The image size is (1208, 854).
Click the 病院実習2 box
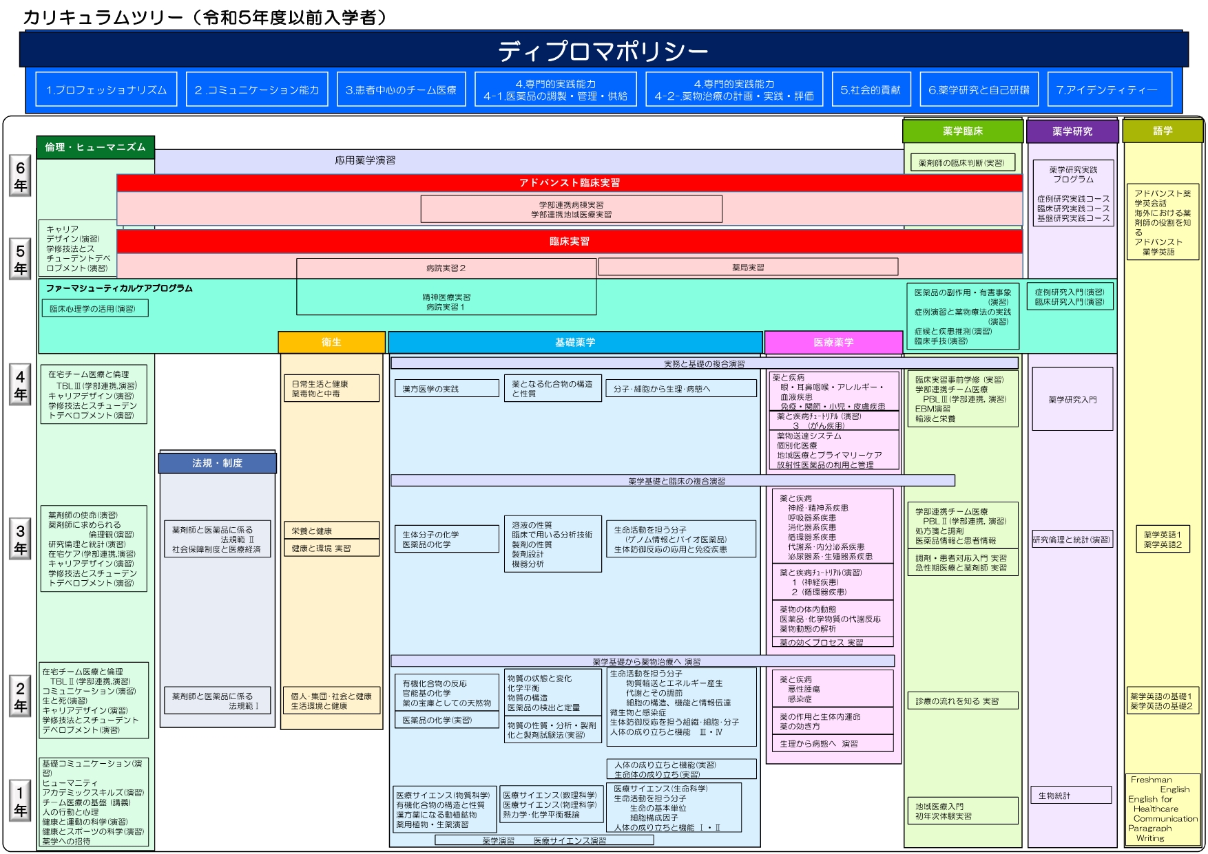click(x=446, y=268)
